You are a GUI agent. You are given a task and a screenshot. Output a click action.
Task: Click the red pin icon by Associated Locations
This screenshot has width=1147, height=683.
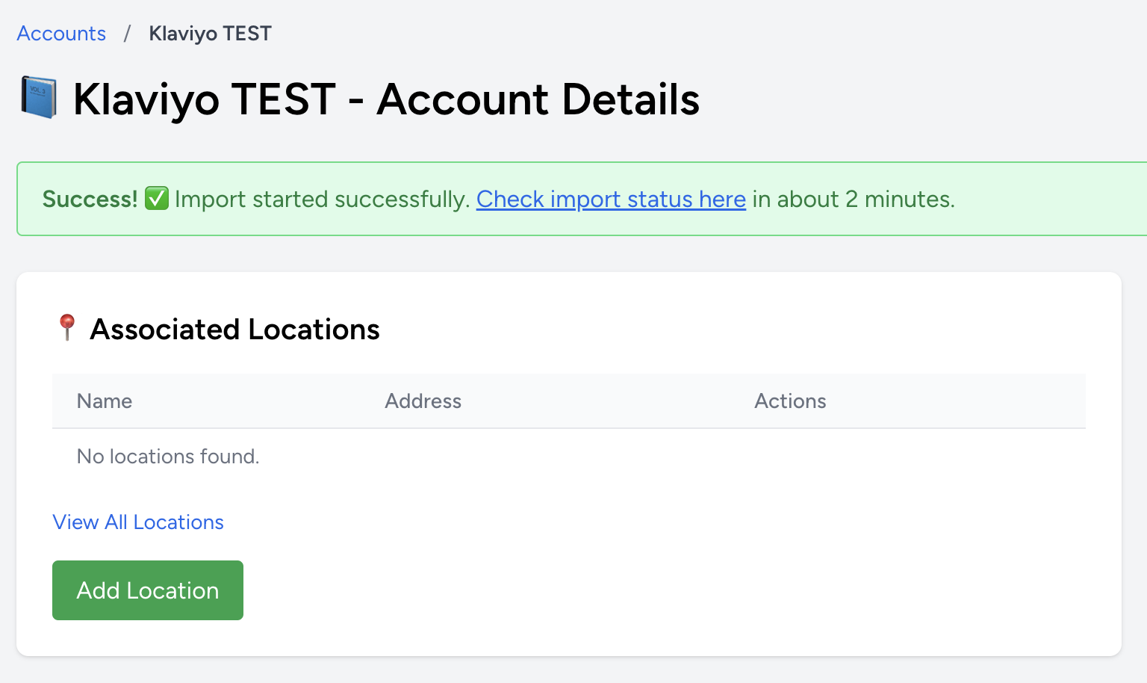[66, 328]
